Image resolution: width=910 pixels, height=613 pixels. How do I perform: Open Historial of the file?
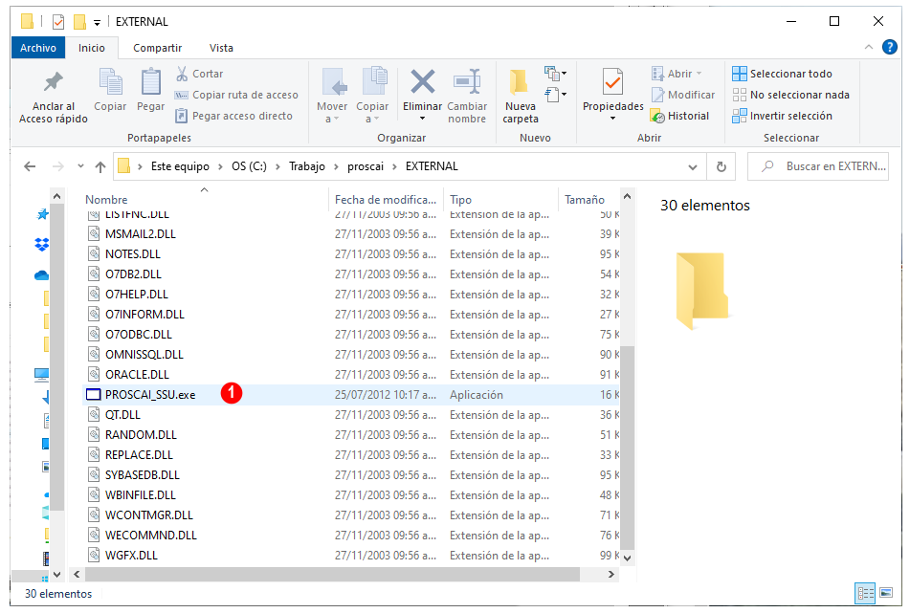680,116
